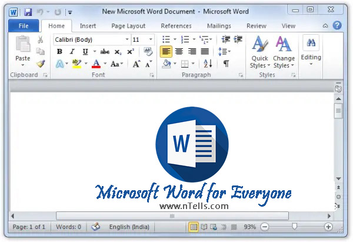
Task: Click the Multilevel List icon
Action: point(204,39)
